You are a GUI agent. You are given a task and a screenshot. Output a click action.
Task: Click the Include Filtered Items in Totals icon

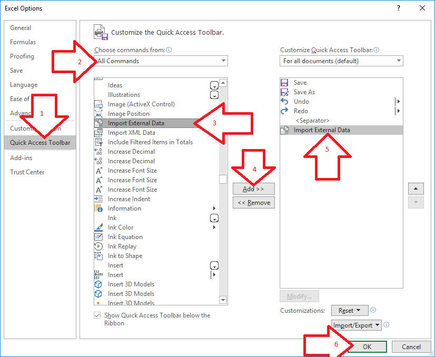point(98,142)
